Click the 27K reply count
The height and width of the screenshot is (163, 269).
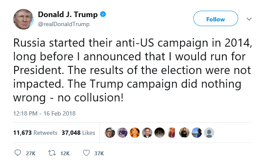(30, 153)
